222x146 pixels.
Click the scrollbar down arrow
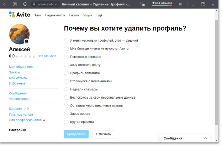[x=216, y=140]
